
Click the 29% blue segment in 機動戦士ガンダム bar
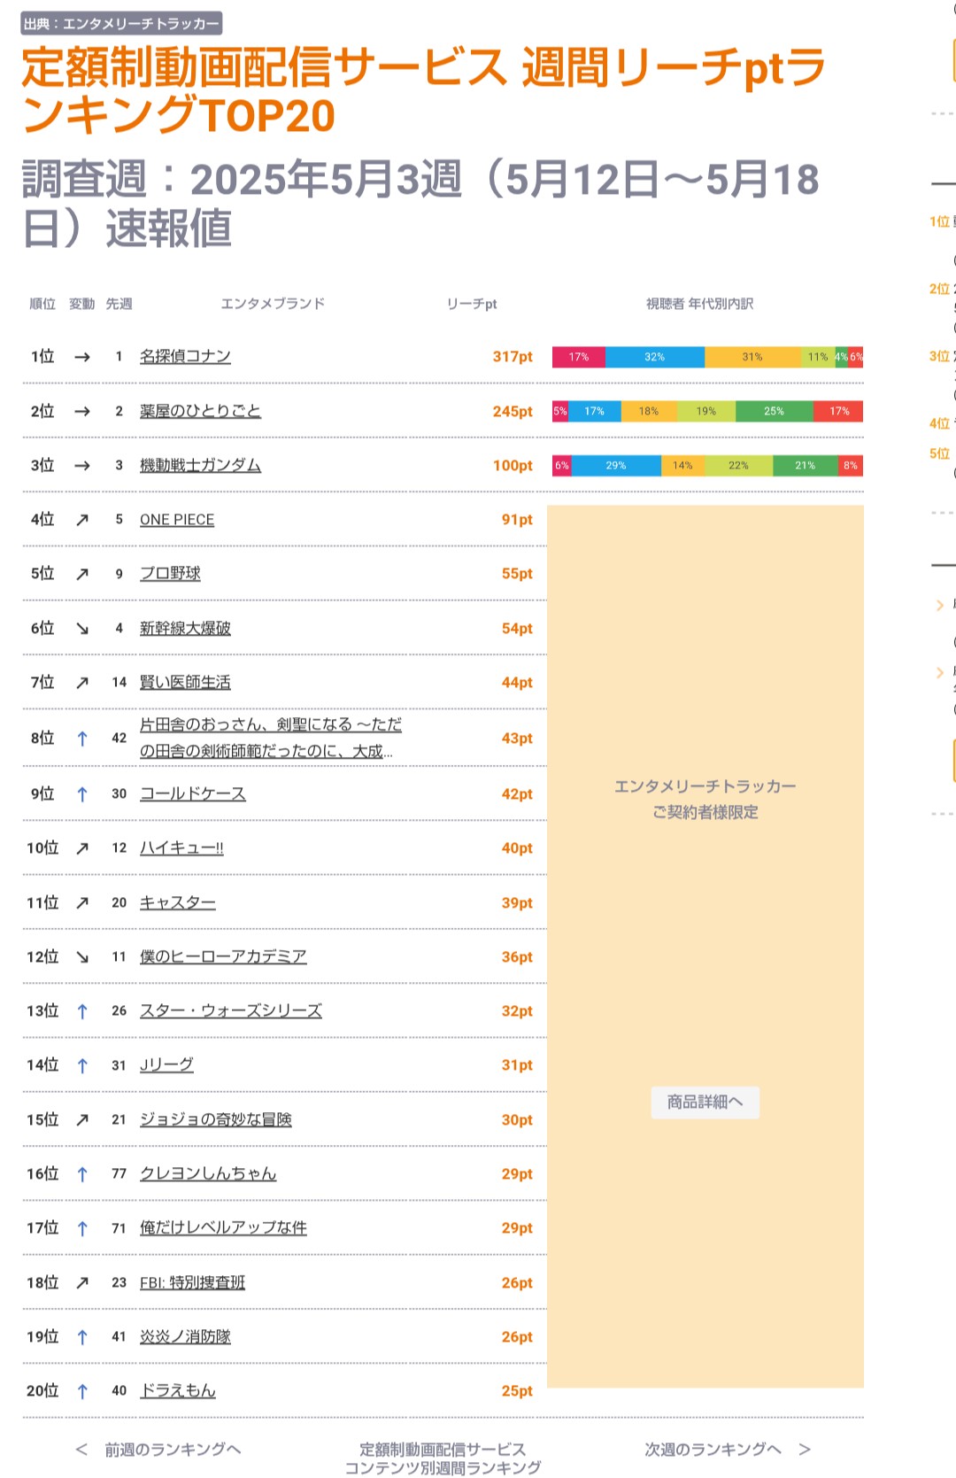click(x=616, y=466)
